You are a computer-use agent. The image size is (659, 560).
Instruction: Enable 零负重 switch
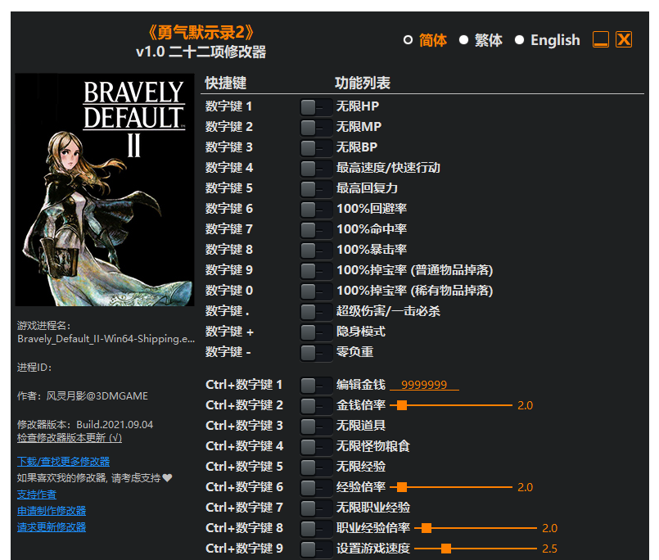coord(316,352)
